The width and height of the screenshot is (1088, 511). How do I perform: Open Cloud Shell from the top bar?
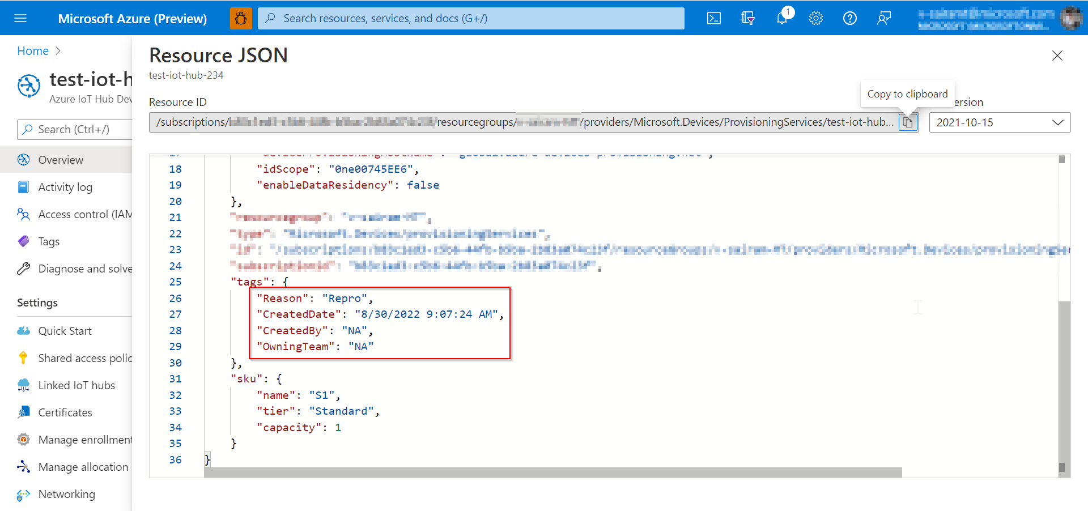tap(714, 18)
